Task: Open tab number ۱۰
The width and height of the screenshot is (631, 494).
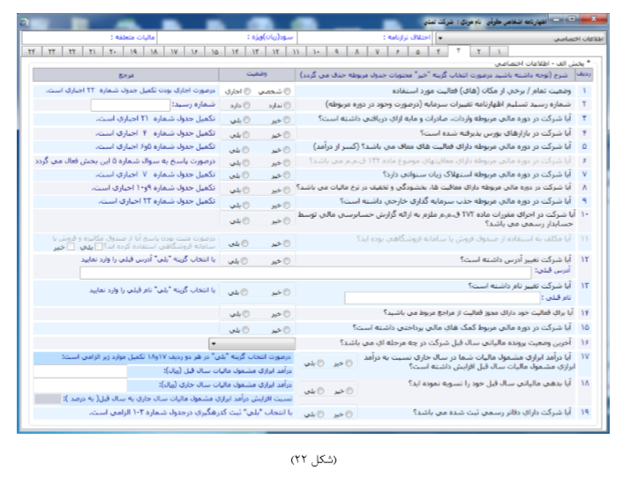Action: tap(316, 53)
